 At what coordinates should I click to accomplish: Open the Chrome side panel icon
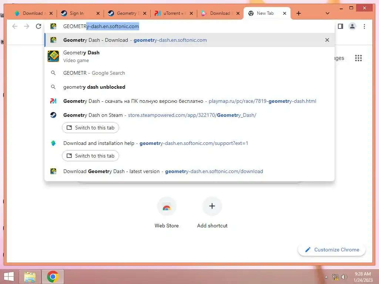click(341, 26)
